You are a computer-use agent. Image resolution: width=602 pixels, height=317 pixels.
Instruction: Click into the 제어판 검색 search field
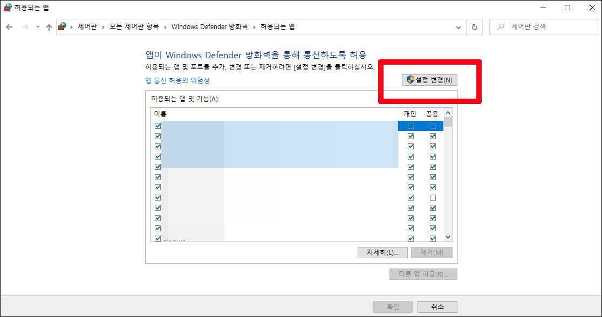(543, 27)
